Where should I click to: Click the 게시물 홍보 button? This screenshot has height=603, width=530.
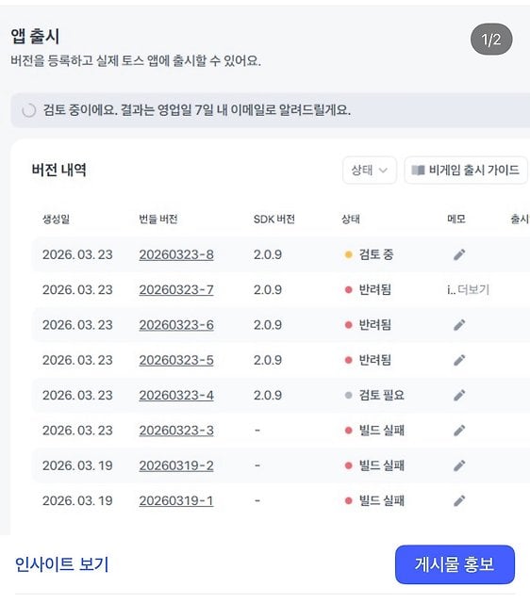[x=455, y=564]
